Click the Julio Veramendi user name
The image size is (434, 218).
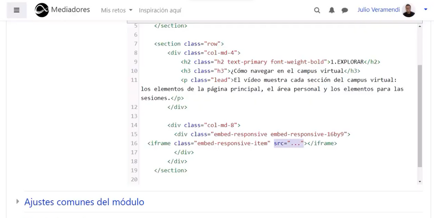[378, 10]
